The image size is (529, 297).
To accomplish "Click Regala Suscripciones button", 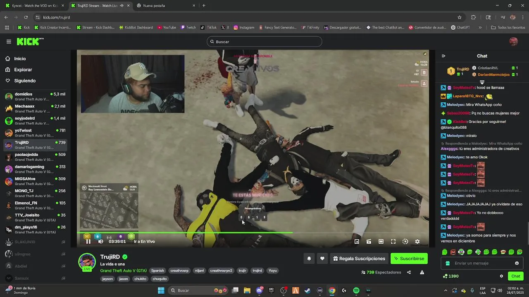I will 359,259.
